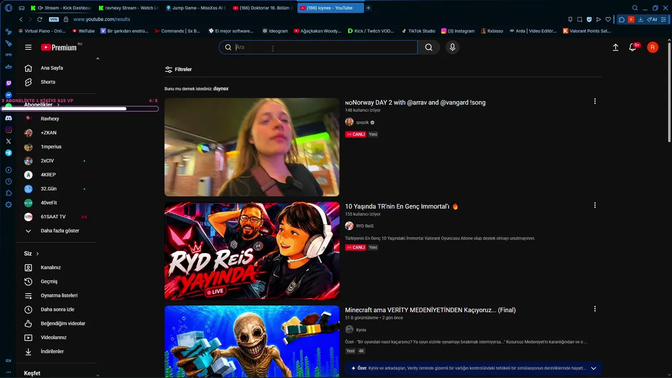Click the ad-blocker shield icon in the address bar

[589, 19]
